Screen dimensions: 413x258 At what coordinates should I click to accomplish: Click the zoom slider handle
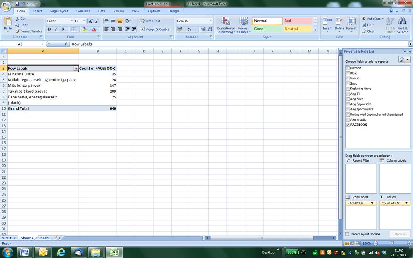[392, 243]
